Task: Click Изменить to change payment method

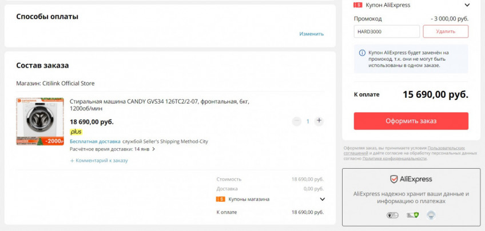Action: (x=311, y=34)
